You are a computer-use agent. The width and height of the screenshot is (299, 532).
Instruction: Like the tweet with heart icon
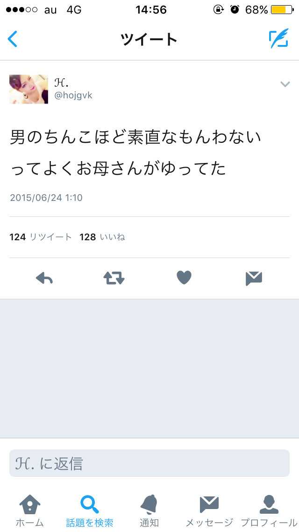184,278
